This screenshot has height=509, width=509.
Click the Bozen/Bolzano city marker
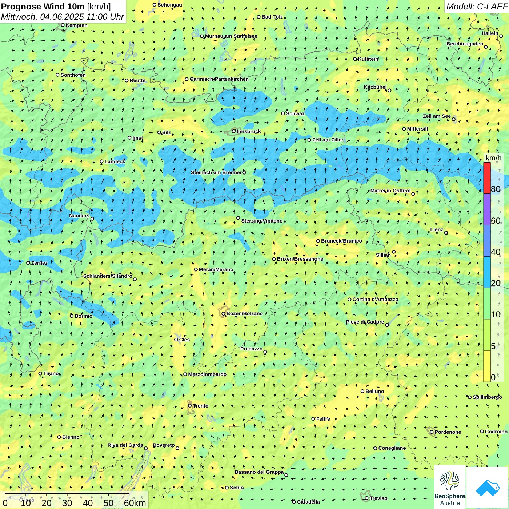point(223,314)
